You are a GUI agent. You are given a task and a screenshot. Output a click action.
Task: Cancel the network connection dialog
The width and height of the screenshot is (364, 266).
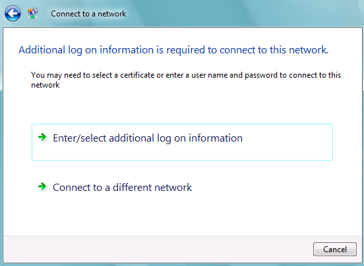click(x=335, y=249)
